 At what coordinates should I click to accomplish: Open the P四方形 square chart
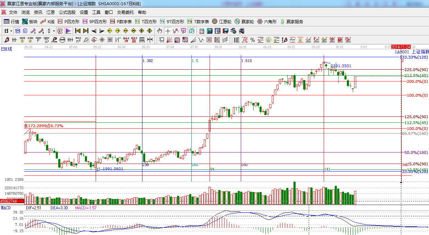coord(68,21)
